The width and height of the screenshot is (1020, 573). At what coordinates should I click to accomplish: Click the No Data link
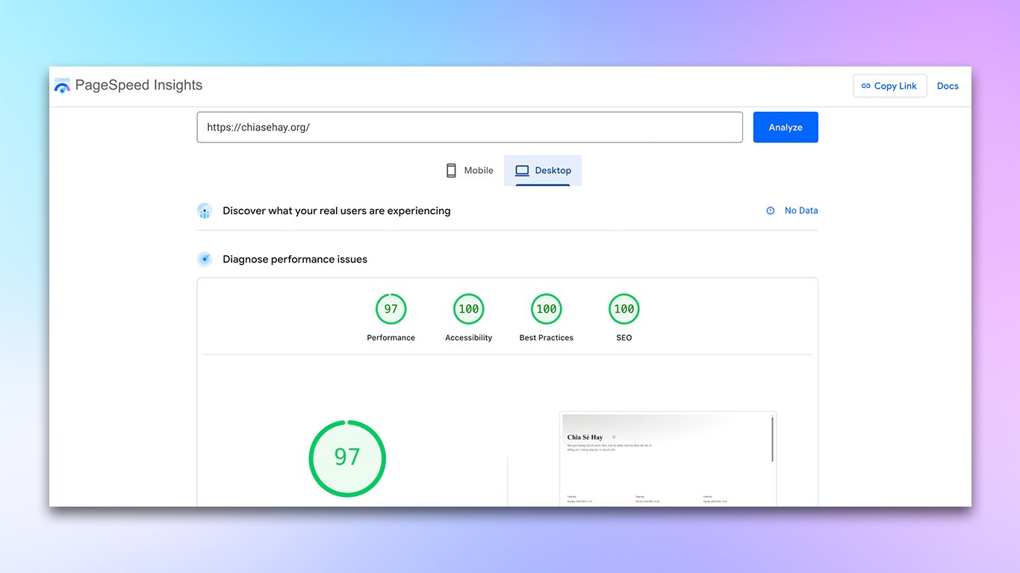(x=801, y=210)
